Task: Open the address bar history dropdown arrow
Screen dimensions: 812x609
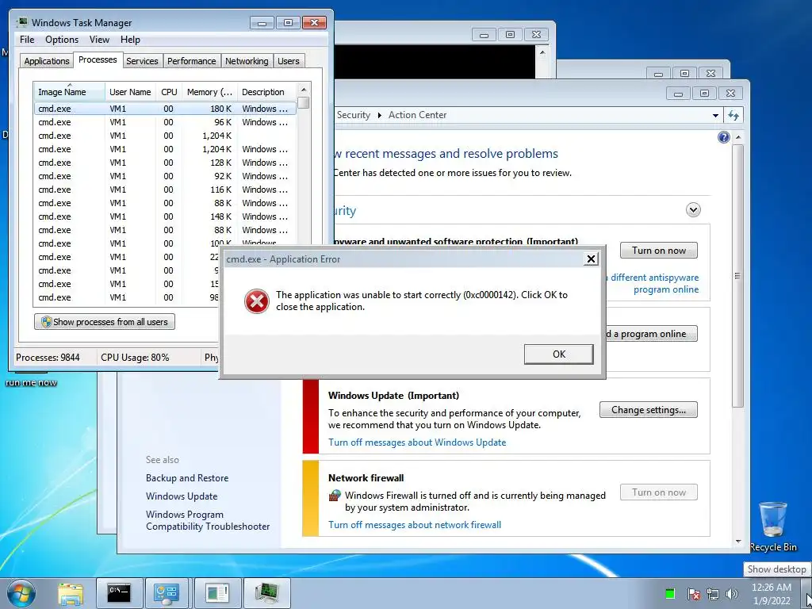Action: [x=716, y=116]
